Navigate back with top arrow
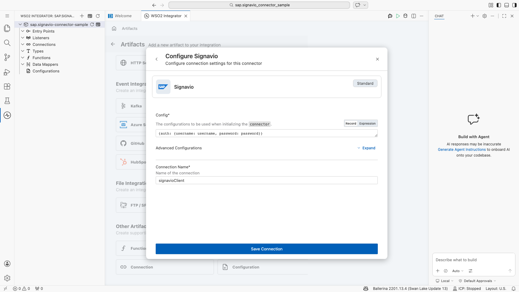 [154, 5]
